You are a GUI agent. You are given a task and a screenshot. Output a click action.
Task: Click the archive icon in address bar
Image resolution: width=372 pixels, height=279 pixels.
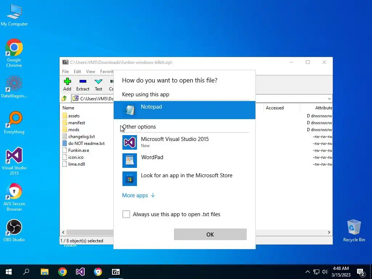pos(76,98)
